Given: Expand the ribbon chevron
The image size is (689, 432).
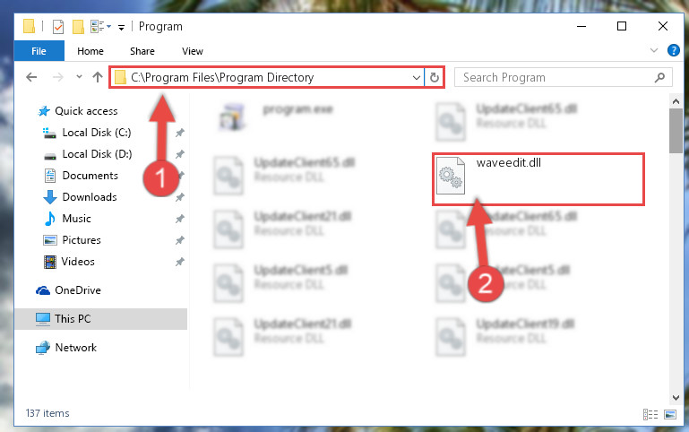Looking at the screenshot, I should pos(654,50).
